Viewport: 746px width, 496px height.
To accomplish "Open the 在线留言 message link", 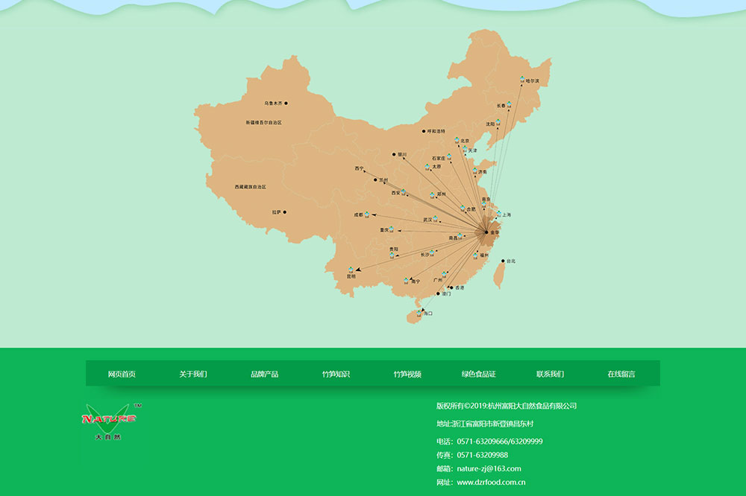I will [621, 374].
